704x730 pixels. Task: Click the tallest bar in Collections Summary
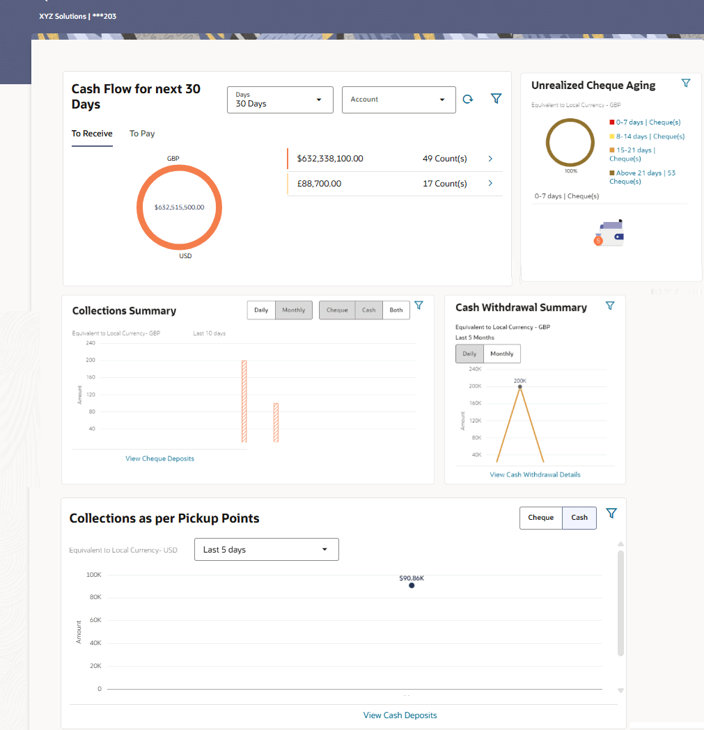tap(244, 402)
